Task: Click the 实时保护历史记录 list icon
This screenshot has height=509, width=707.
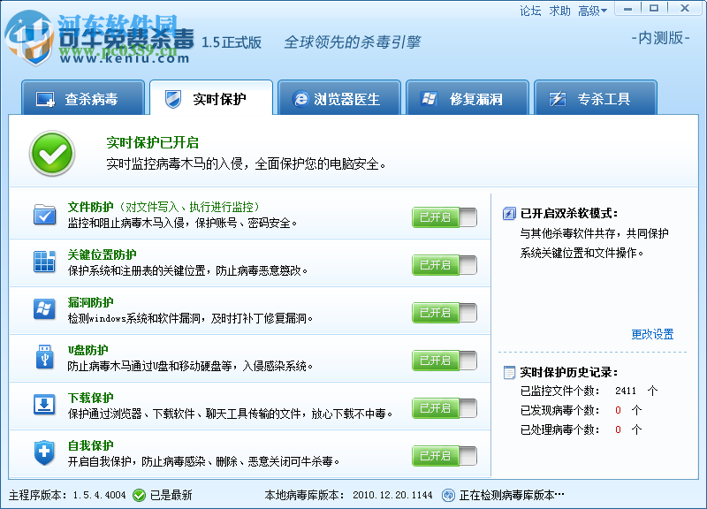Action: [x=510, y=374]
